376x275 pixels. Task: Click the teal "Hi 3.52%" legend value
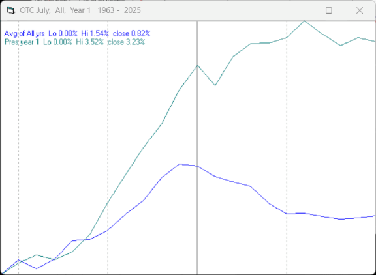89,42
